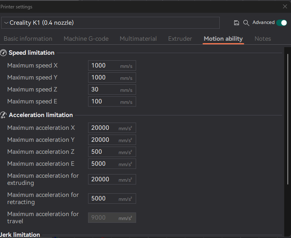Click the Speed limitation gauge icon
Screen dimensions: 291x238
click(3, 53)
